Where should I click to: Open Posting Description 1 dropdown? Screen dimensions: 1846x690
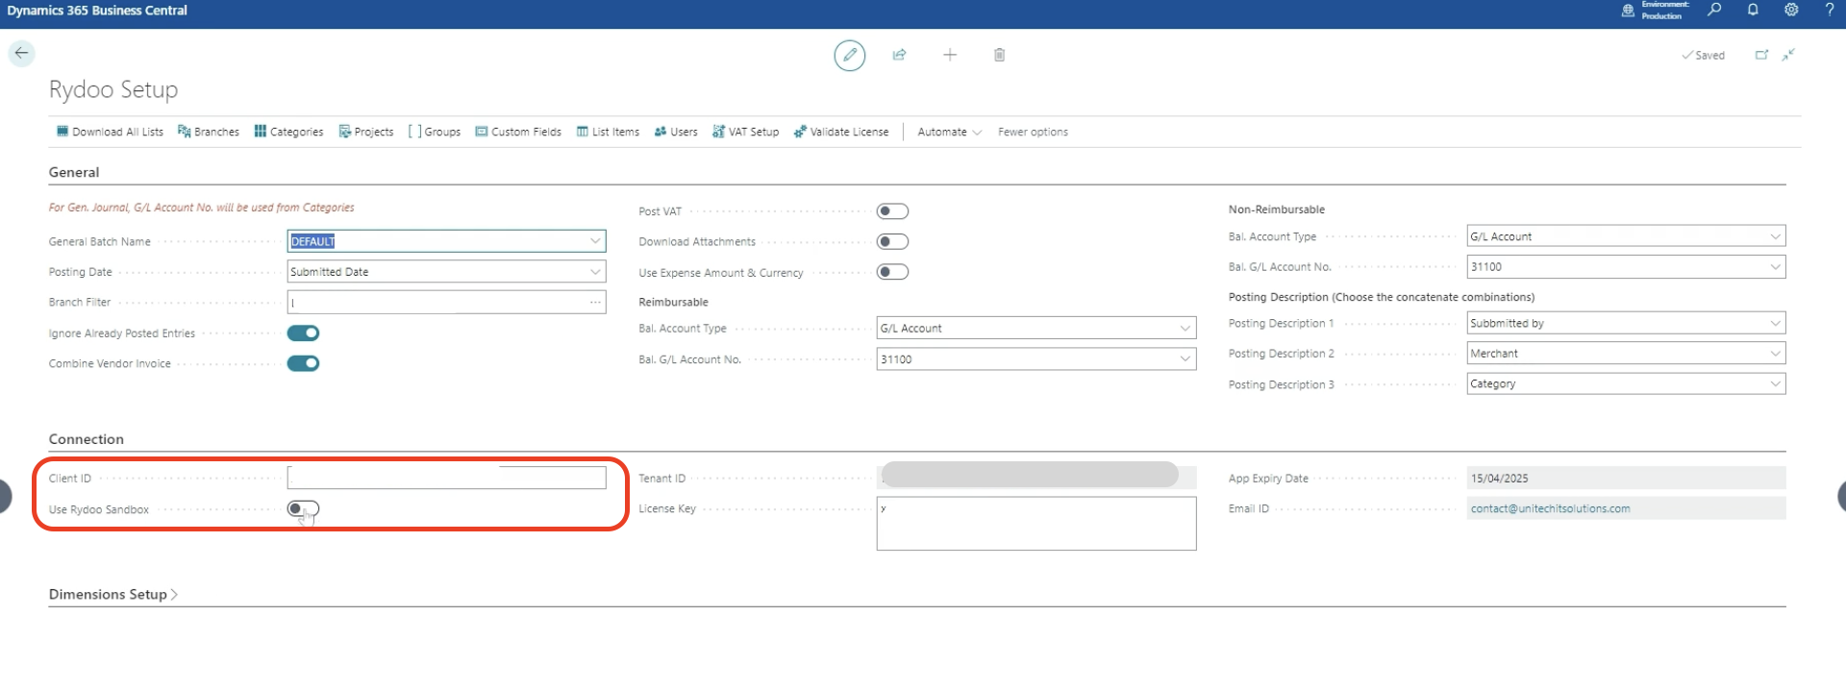(1775, 324)
